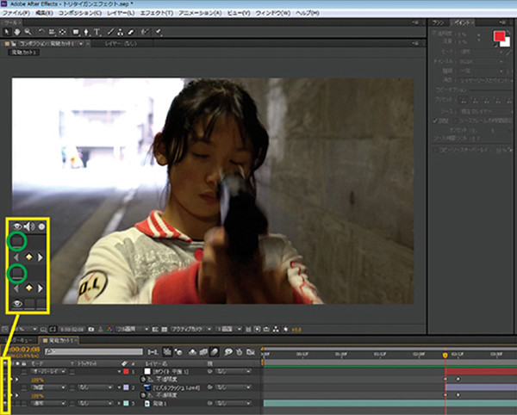Switch to the レイヤー:(なし) viewer tab
517x415 pixels.
(121, 43)
